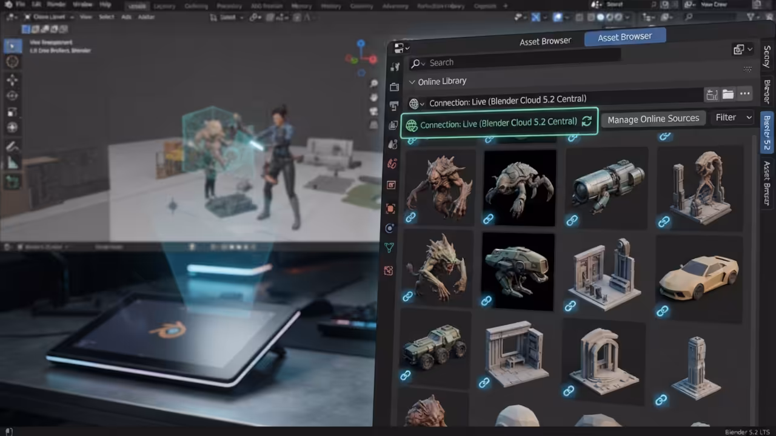Select the Annotate pencil tool
Image resolution: width=776 pixels, height=436 pixels.
13,146
